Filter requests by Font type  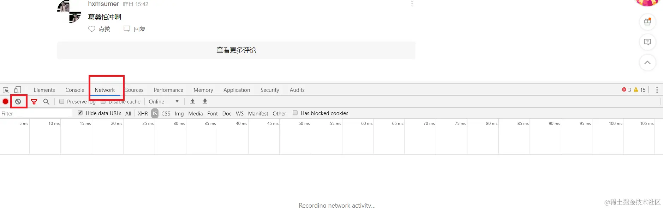(213, 113)
